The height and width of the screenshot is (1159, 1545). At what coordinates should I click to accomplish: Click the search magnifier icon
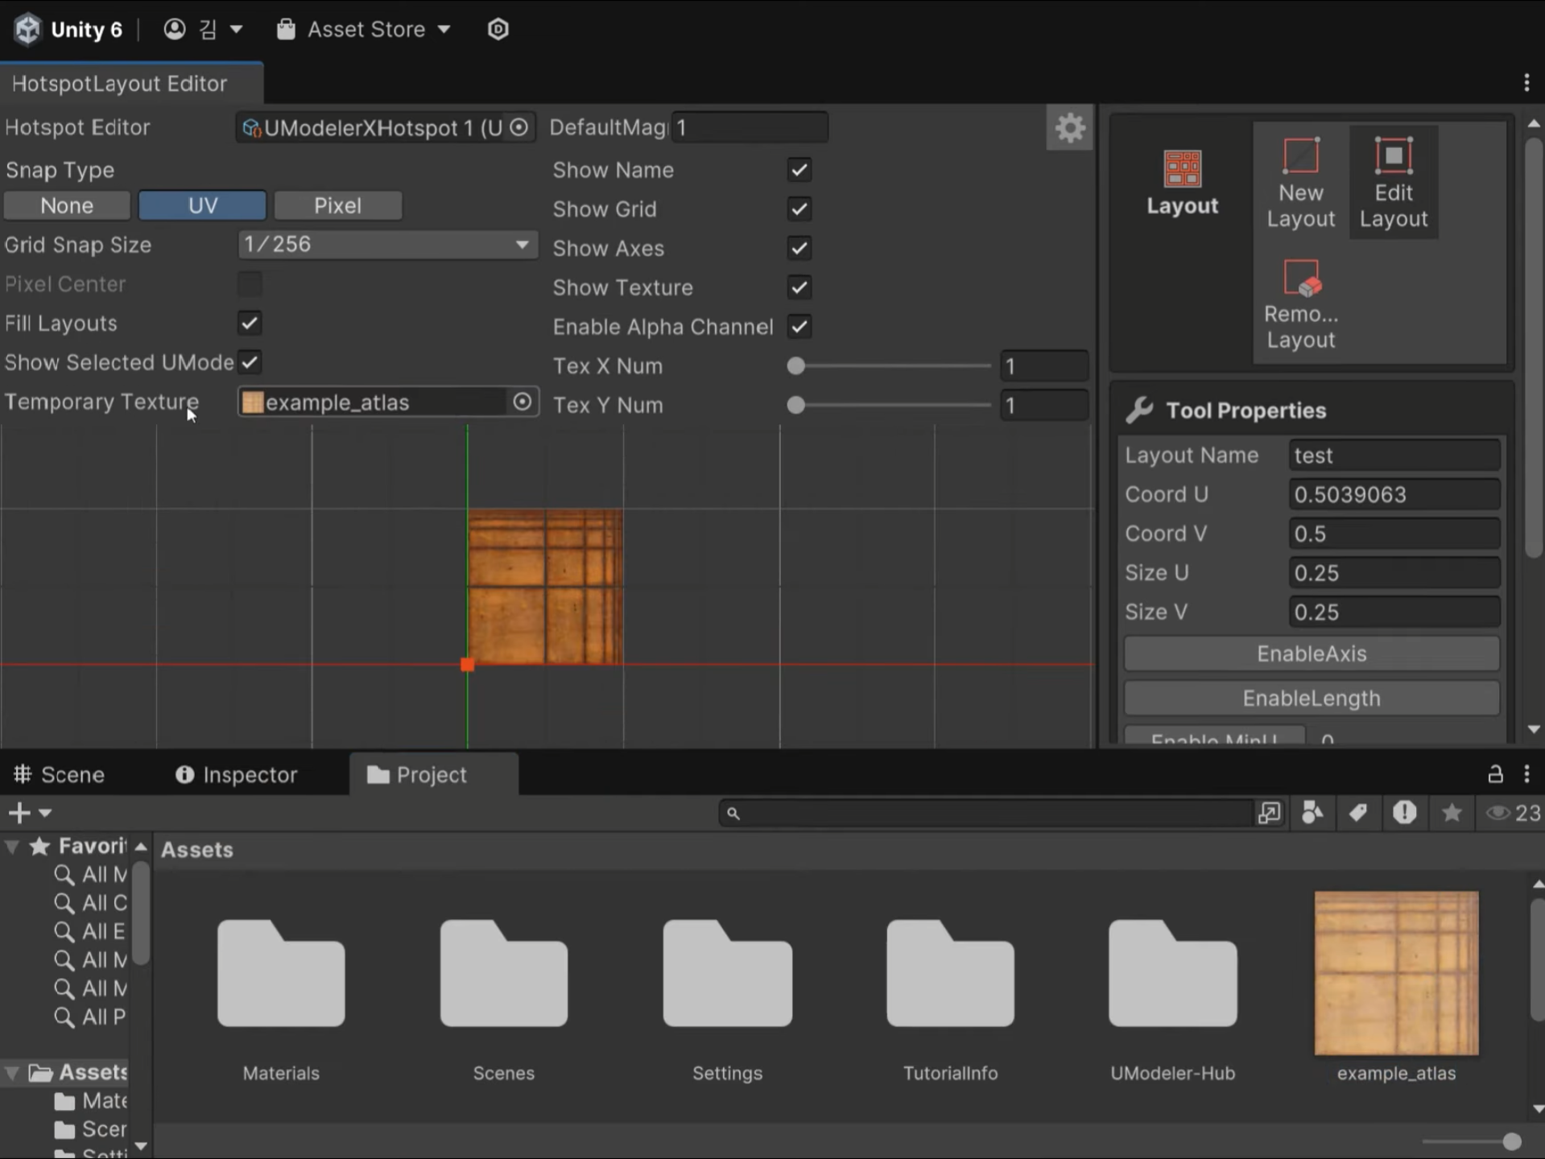tap(733, 814)
